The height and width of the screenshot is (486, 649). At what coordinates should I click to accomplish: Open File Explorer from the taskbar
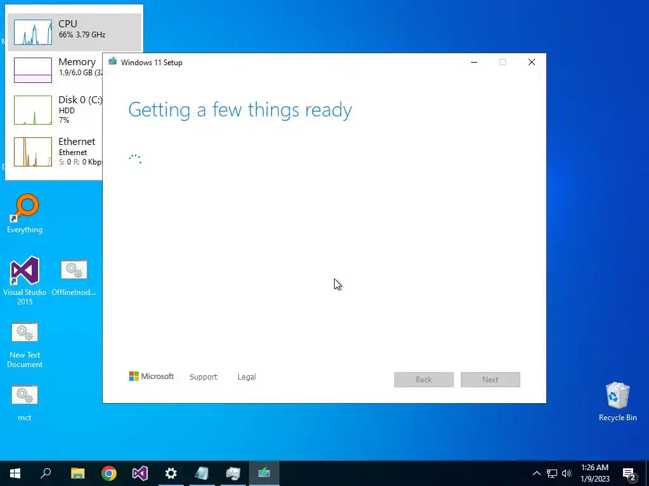77,473
